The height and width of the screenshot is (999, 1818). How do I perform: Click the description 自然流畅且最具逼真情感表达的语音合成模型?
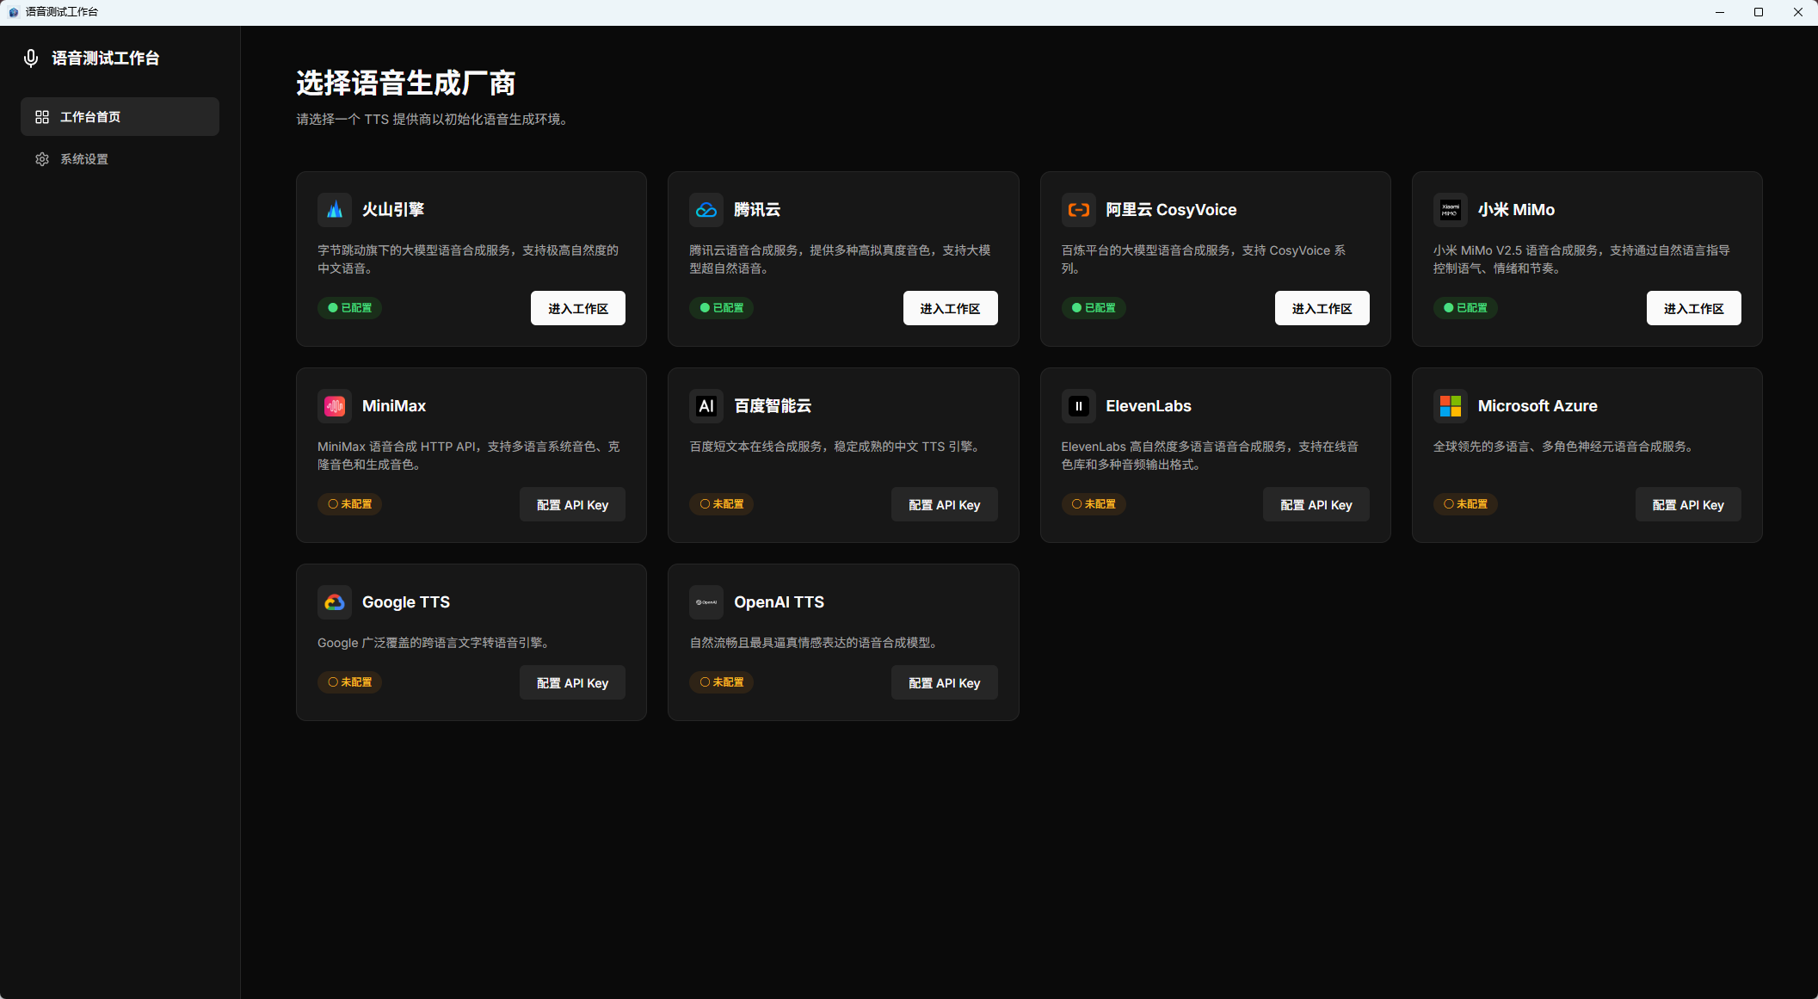pos(814,643)
